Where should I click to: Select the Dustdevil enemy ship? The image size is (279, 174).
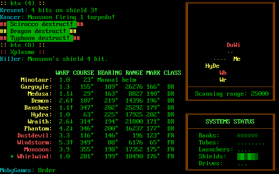click(x=34, y=135)
